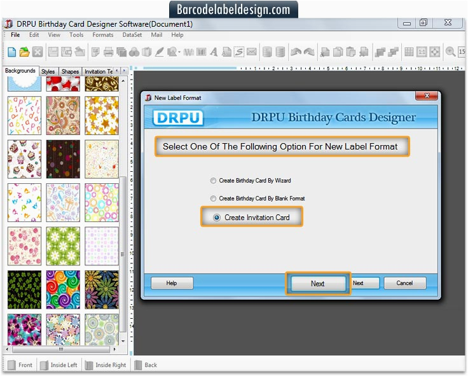The height and width of the screenshot is (376, 468).
Task: Click the three overlapping color circles icon
Action: [134, 52]
